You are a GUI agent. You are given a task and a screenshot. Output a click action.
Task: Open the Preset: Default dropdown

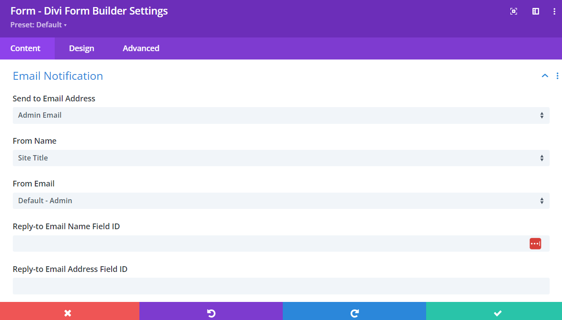[x=38, y=25]
